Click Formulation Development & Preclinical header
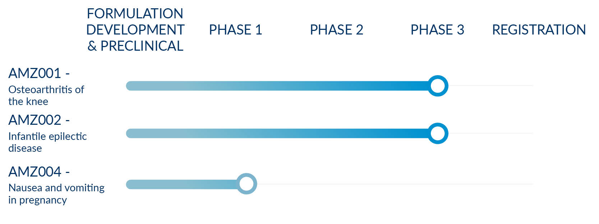The width and height of the screenshot is (599, 224). [135, 29]
